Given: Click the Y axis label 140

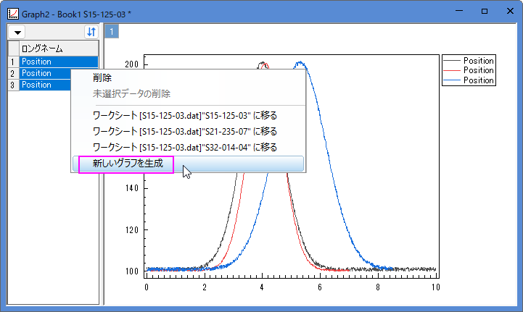Looking at the screenshot, I should click(x=131, y=188).
